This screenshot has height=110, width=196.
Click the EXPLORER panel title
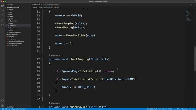coord(10,5)
